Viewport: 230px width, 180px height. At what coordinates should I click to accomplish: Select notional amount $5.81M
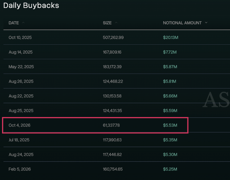(169, 81)
